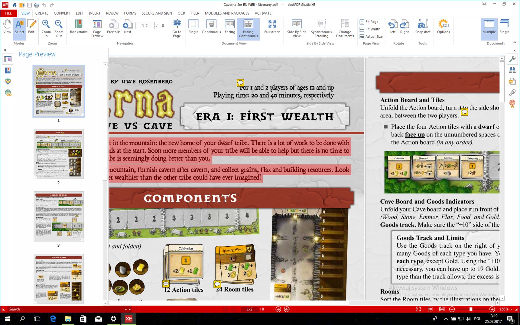This screenshot has height=325, width=520.
Task: Activate the View hand mode
Action: (7, 27)
